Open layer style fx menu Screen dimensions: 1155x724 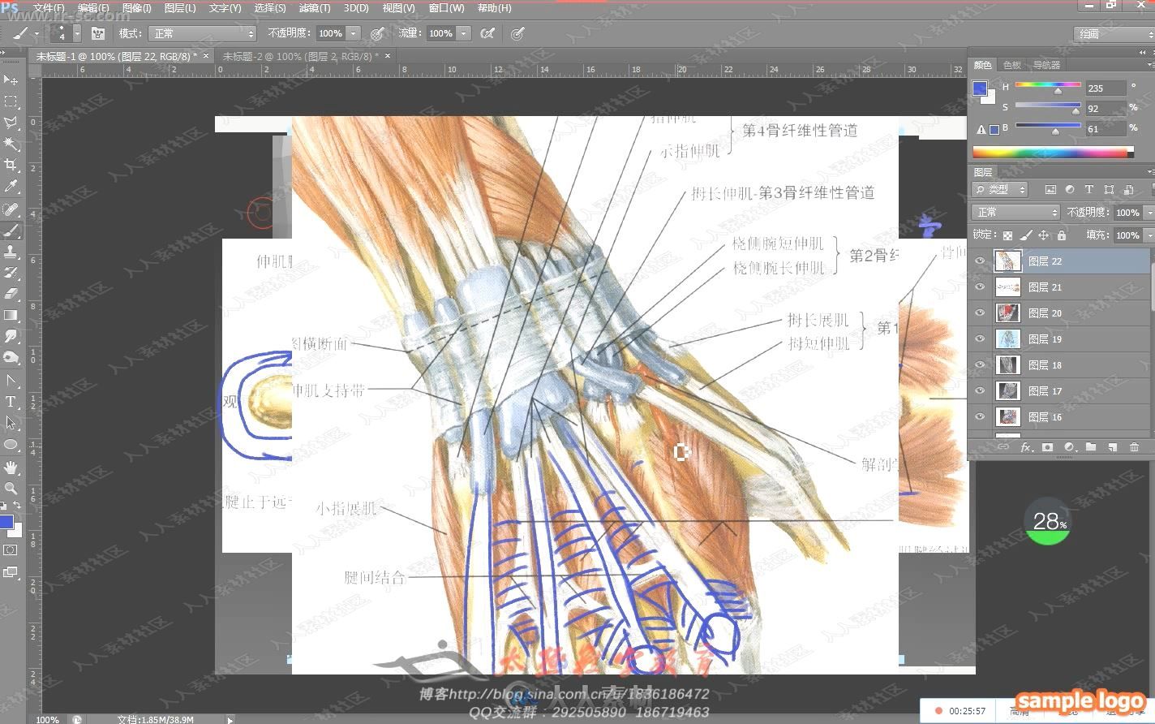[x=1026, y=447]
